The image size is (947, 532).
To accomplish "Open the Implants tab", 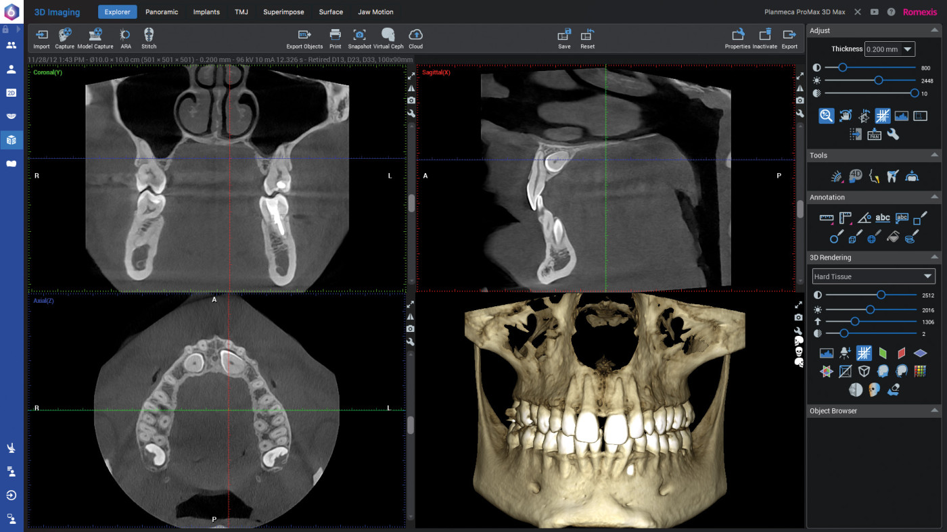I will click(206, 12).
